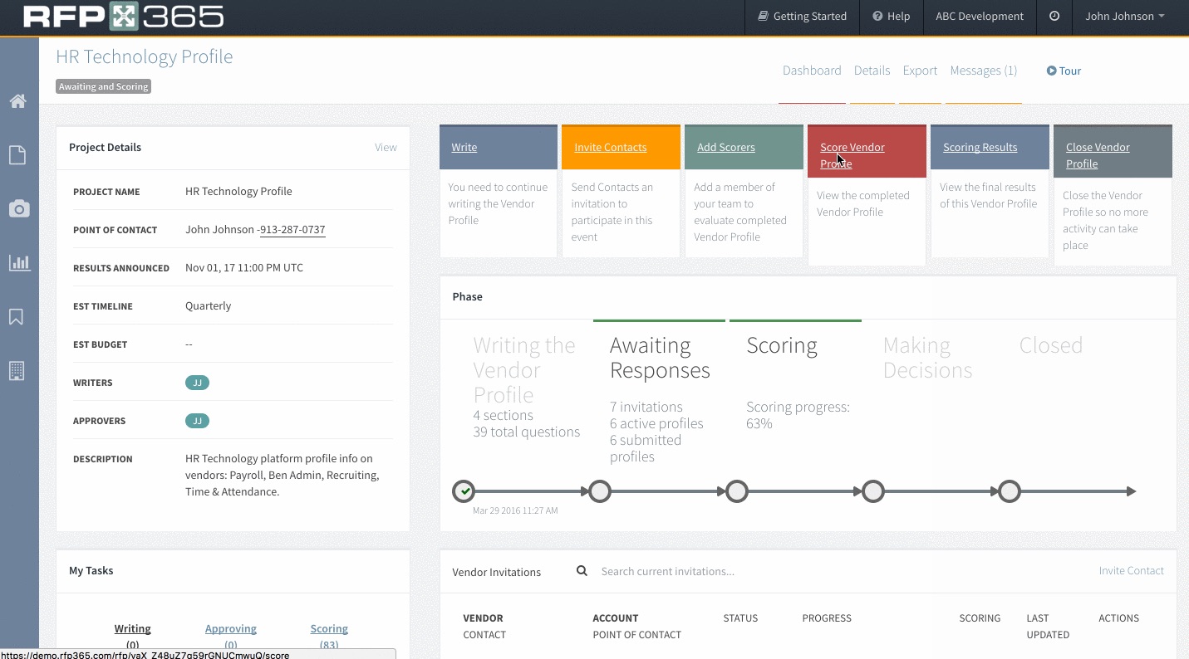Click the camera icon in sidebar
This screenshot has width=1189, height=659.
[x=18, y=209]
